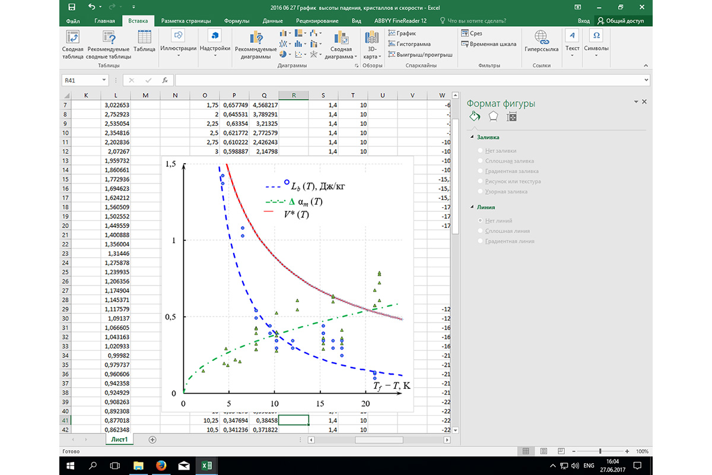Insert a PivotTable (Сводная таблица)
Screen dimensions: 712x475
pyautogui.click(x=73, y=45)
